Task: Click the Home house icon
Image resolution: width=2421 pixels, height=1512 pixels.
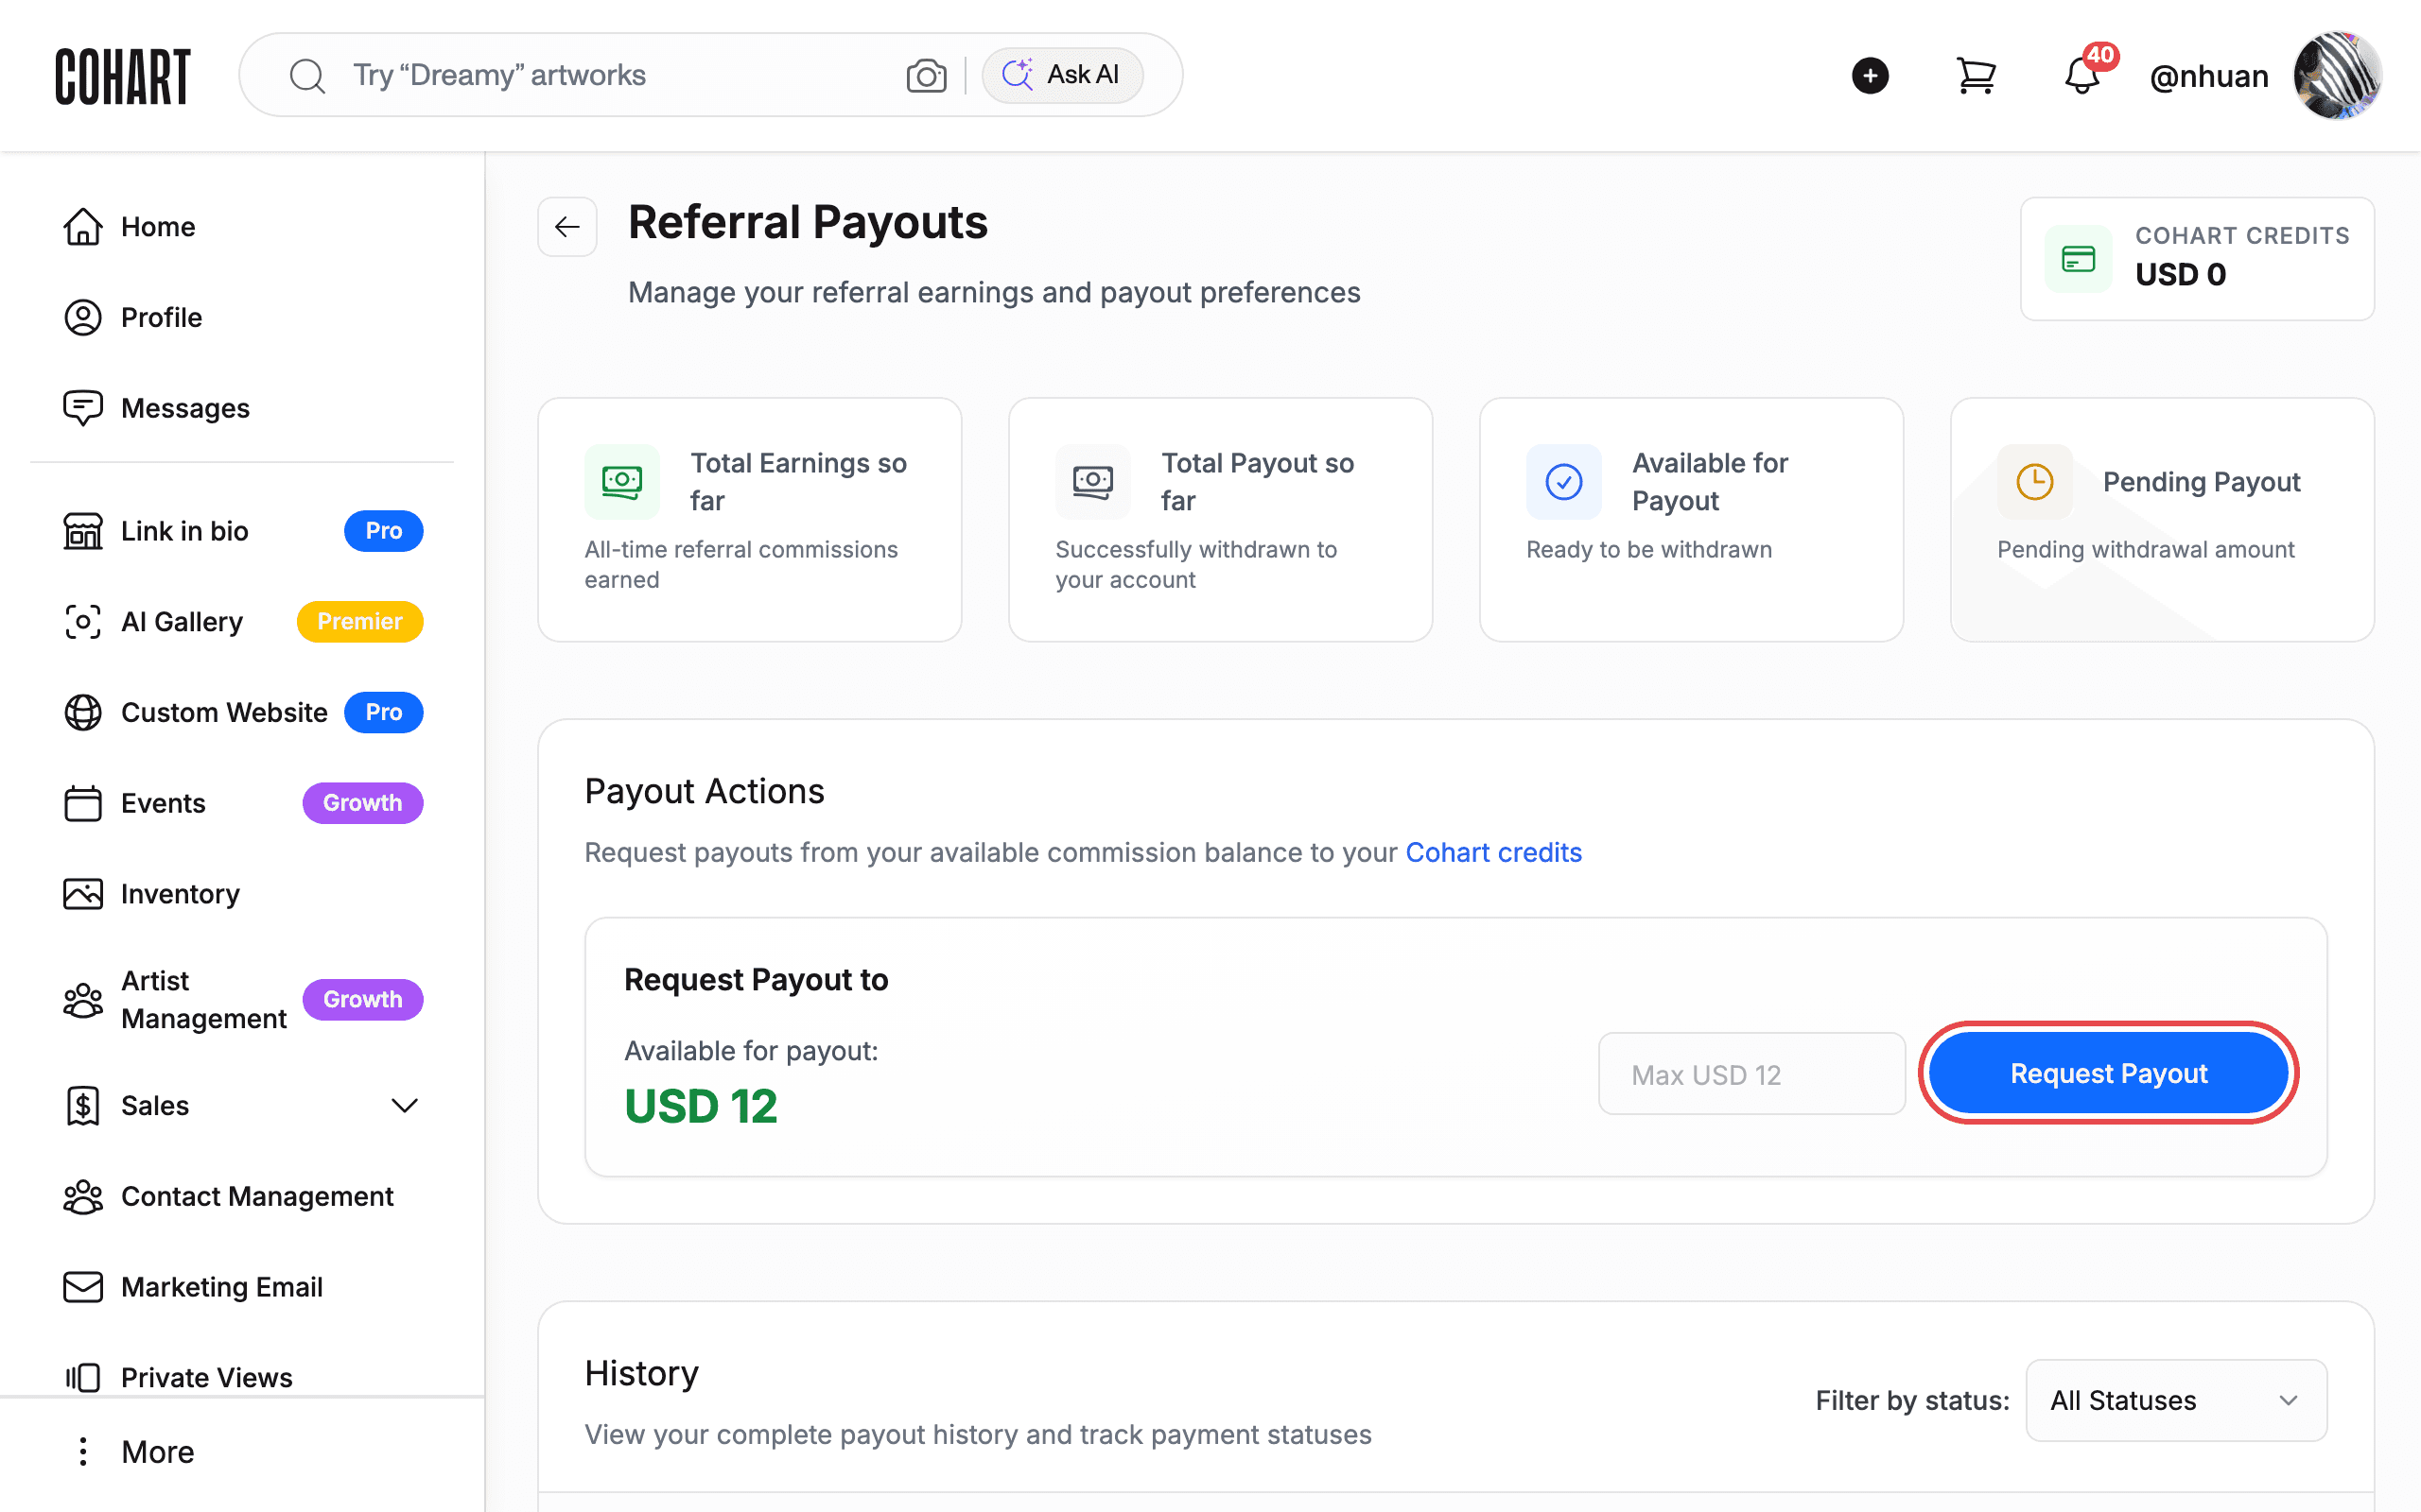Action: click(83, 227)
